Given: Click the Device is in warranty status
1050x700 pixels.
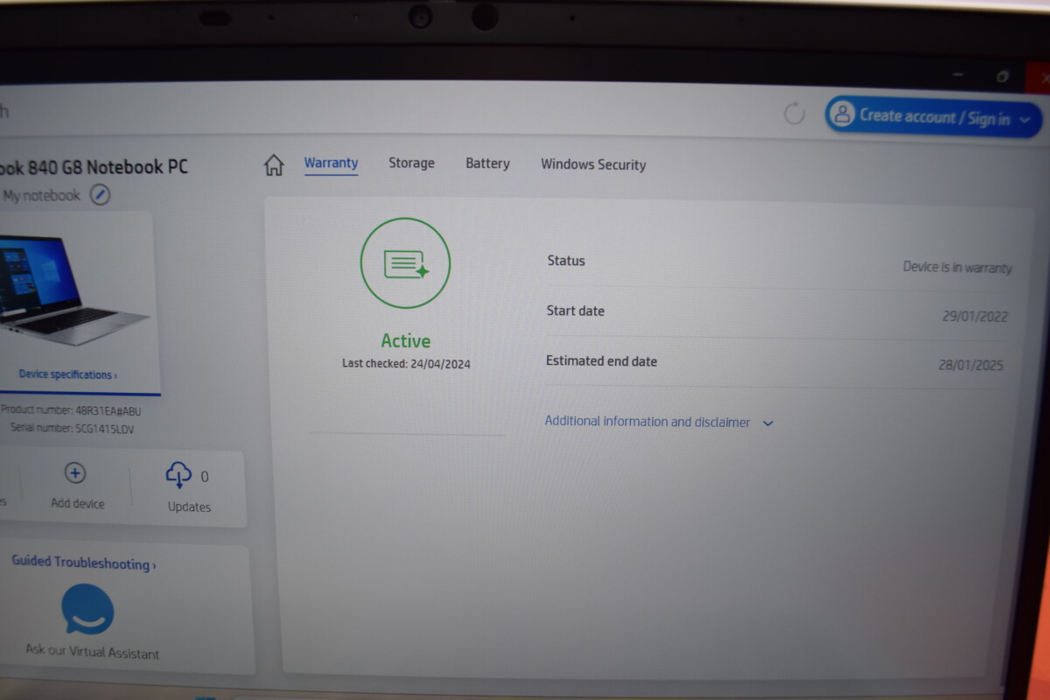Looking at the screenshot, I should (957, 268).
